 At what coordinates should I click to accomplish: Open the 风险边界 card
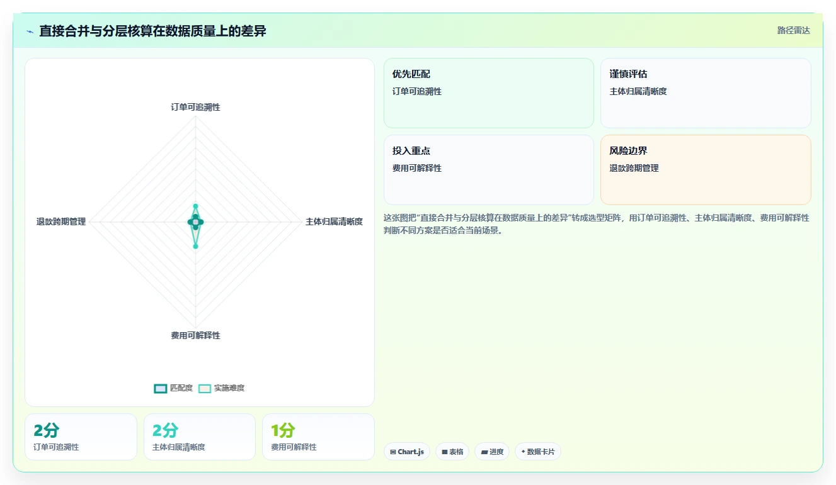pos(706,170)
